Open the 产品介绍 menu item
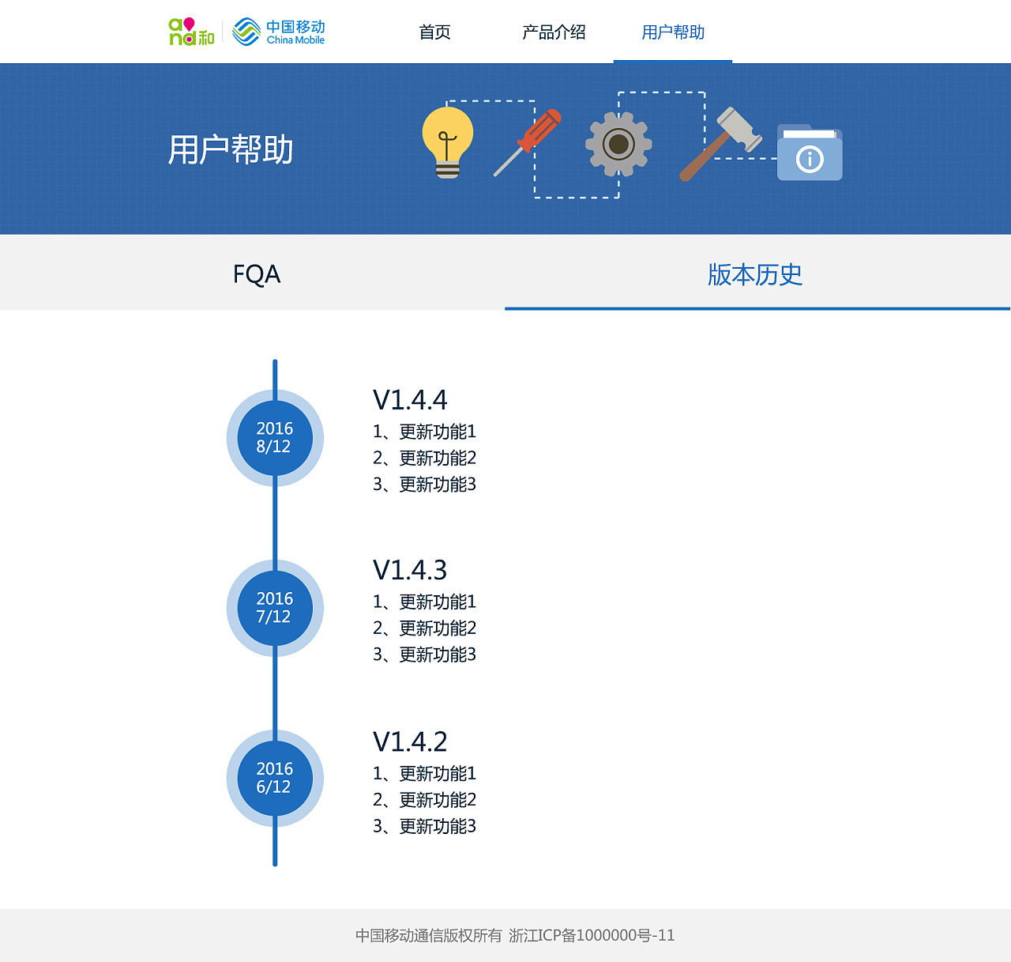This screenshot has width=1011, height=962. coord(553,32)
